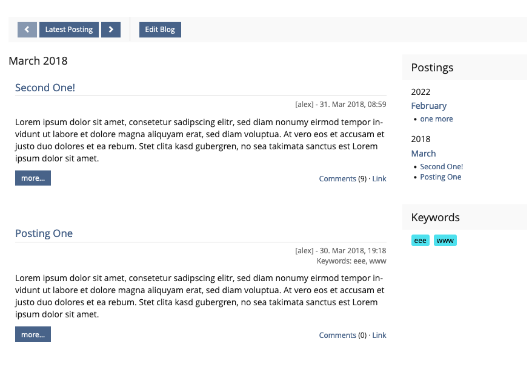Open the "Second One!" post title
The height and width of the screenshot is (379, 532).
click(45, 88)
